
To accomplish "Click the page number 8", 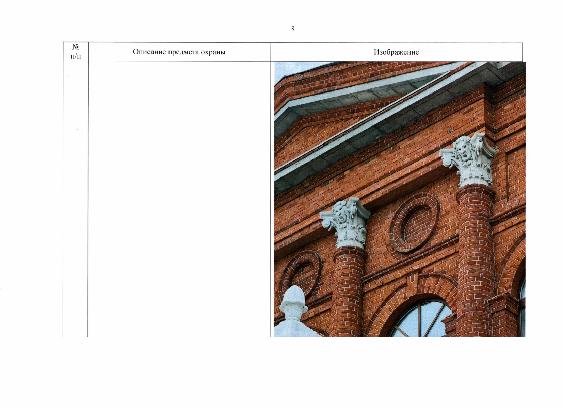I will pos(293,29).
